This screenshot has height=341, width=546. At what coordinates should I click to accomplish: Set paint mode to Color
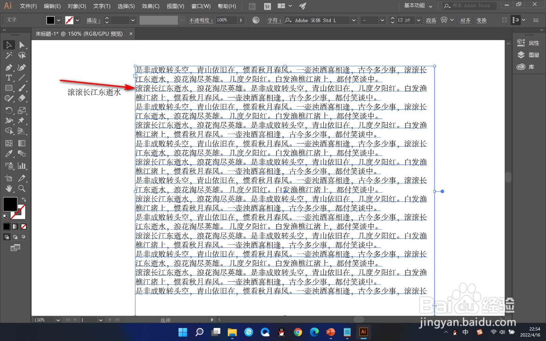7,226
